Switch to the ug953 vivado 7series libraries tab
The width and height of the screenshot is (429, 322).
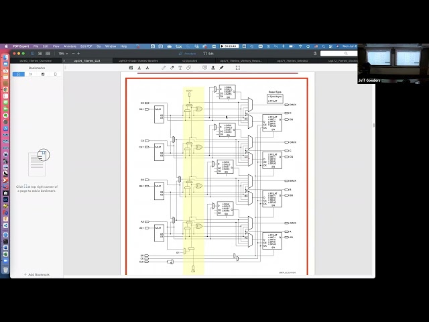(138, 60)
